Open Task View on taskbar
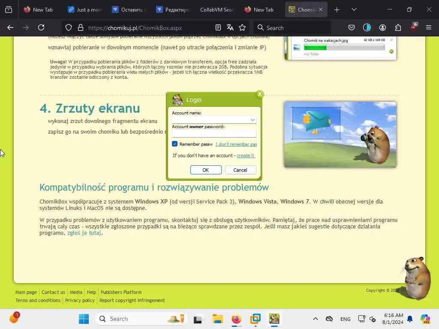The height and width of the screenshot is (329, 439). click(x=198, y=319)
